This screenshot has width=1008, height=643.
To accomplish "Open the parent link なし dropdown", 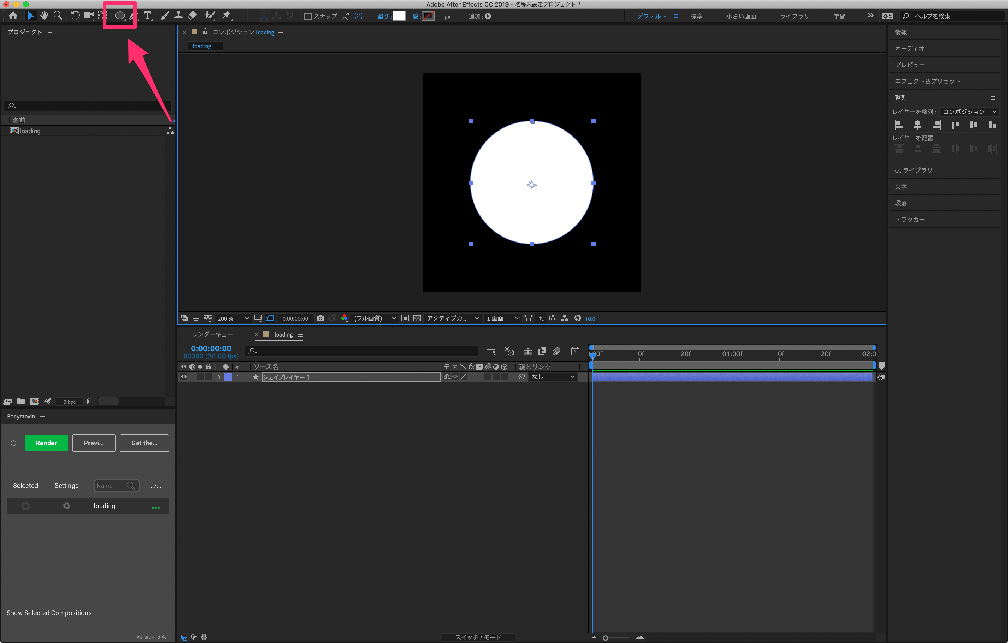I will (x=553, y=377).
